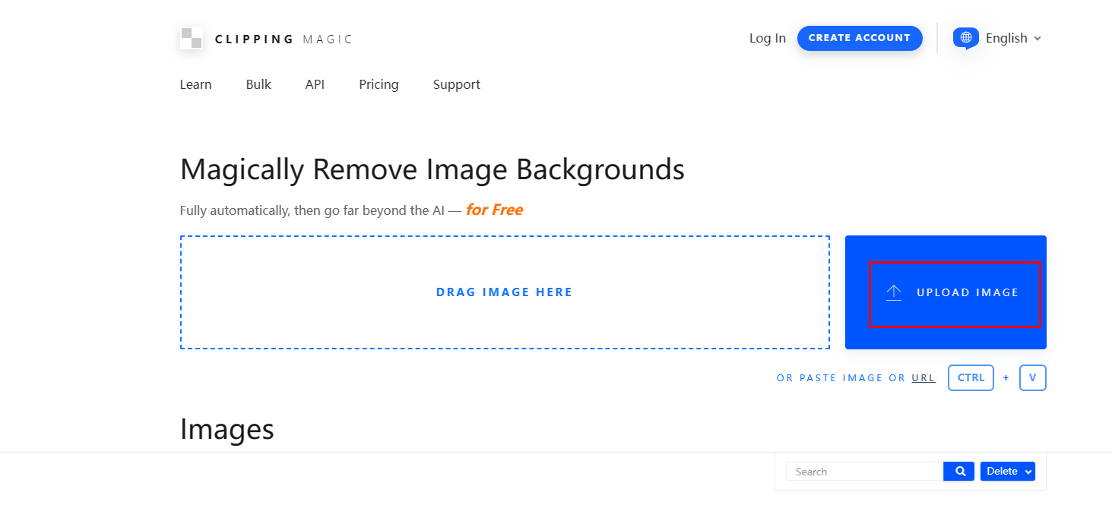
Task: Click the CLIPPING MAGIC brand text
Action: pyautogui.click(x=284, y=39)
